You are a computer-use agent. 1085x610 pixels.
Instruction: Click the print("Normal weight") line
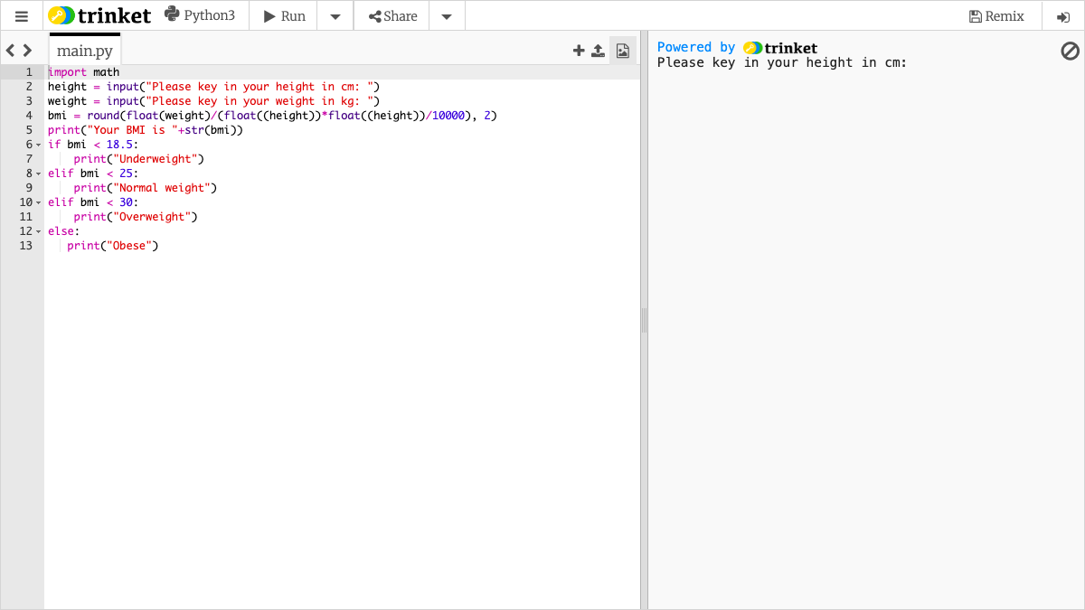click(x=146, y=188)
